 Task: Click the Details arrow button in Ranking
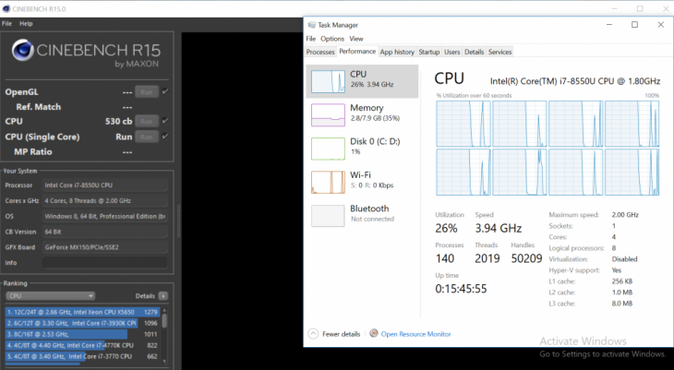coord(162,296)
